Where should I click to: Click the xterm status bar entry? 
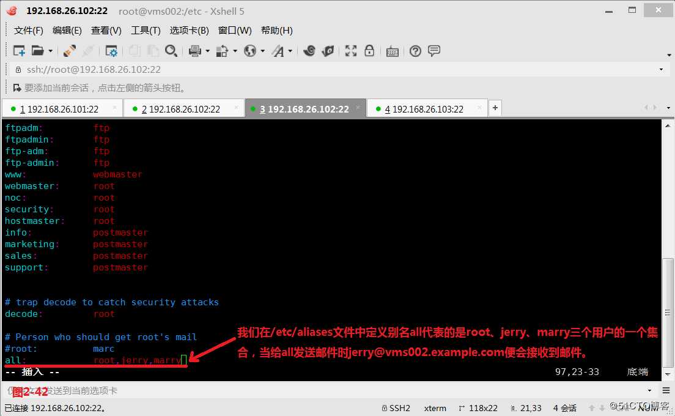click(435, 408)
